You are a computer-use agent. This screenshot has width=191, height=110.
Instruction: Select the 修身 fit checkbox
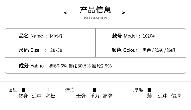[x=23, y=90]
